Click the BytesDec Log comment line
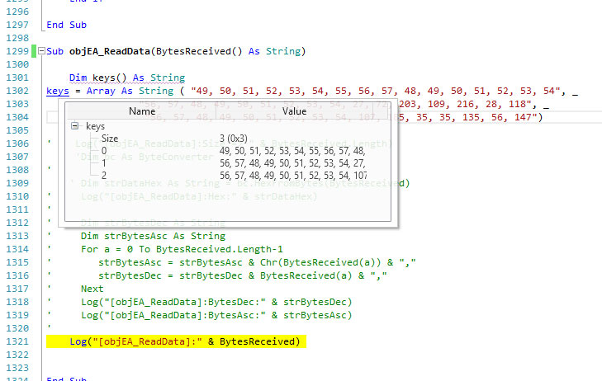The image size is (602, 381). (216, 302)
